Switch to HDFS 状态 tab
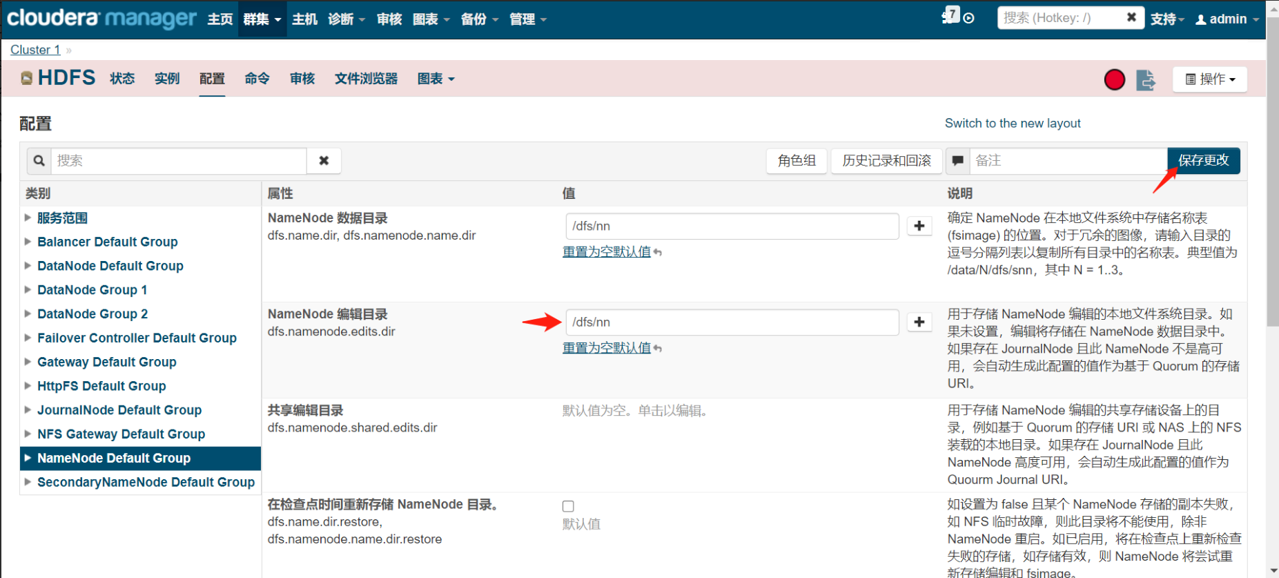 [x=122, y=79]
